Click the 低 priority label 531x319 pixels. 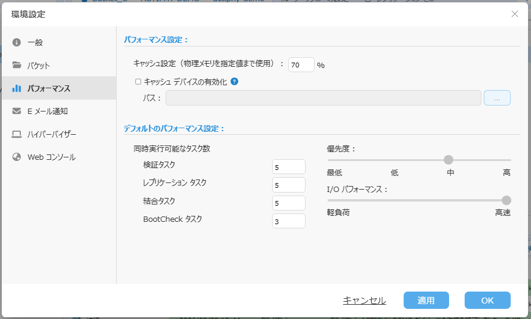pyautogui.click(x=395, y=173)
